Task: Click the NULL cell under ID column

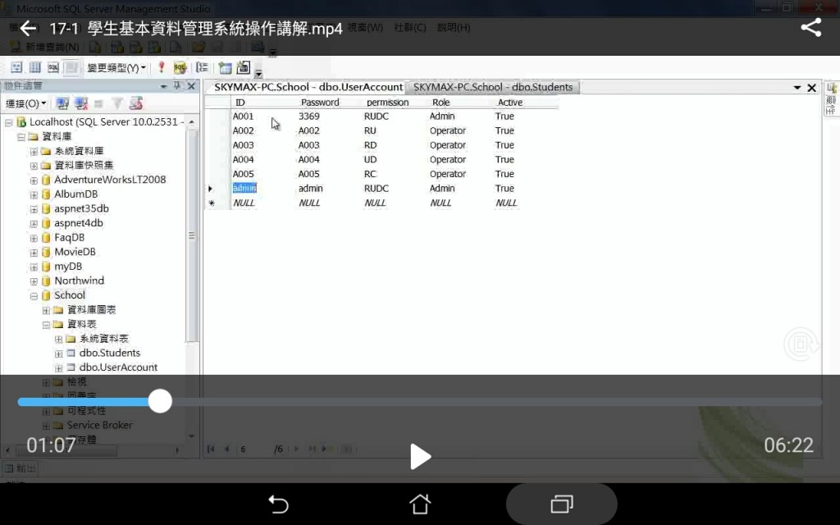Action: [263, 203]
